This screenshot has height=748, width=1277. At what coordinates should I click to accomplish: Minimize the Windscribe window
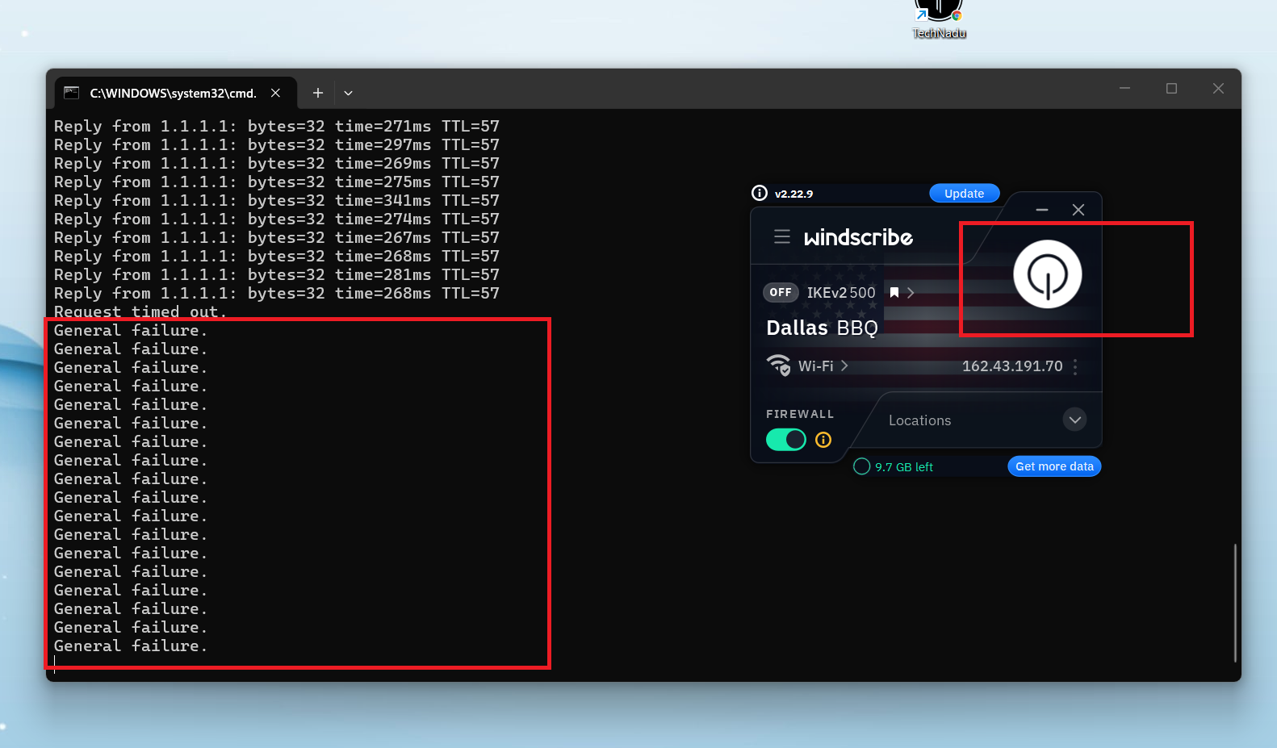(1042, 210)
